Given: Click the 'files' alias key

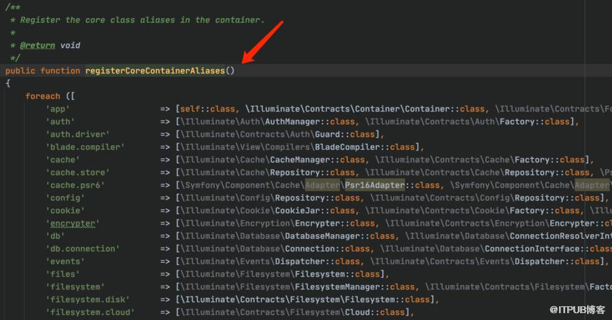Looking at the screenshot, I should pos(63,274).
